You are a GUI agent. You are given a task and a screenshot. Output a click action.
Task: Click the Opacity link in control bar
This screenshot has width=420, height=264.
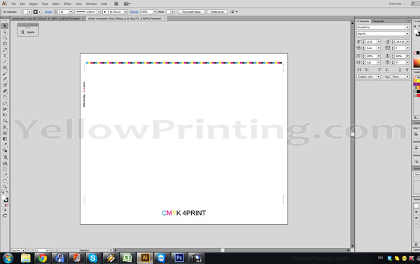(x=134, y=12)
